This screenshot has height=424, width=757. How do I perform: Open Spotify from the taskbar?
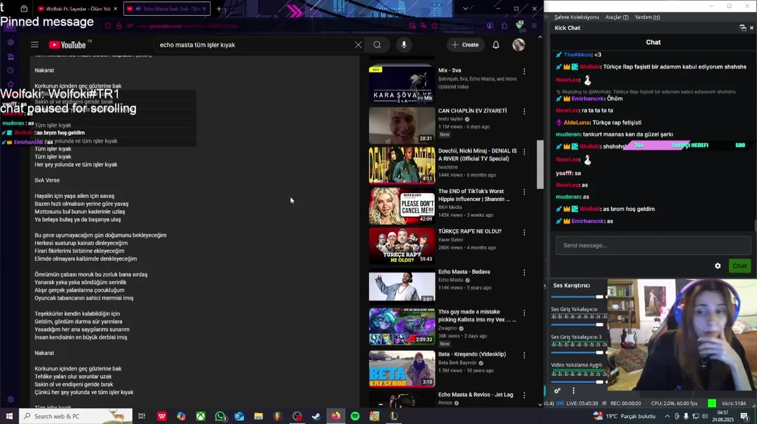355,416
